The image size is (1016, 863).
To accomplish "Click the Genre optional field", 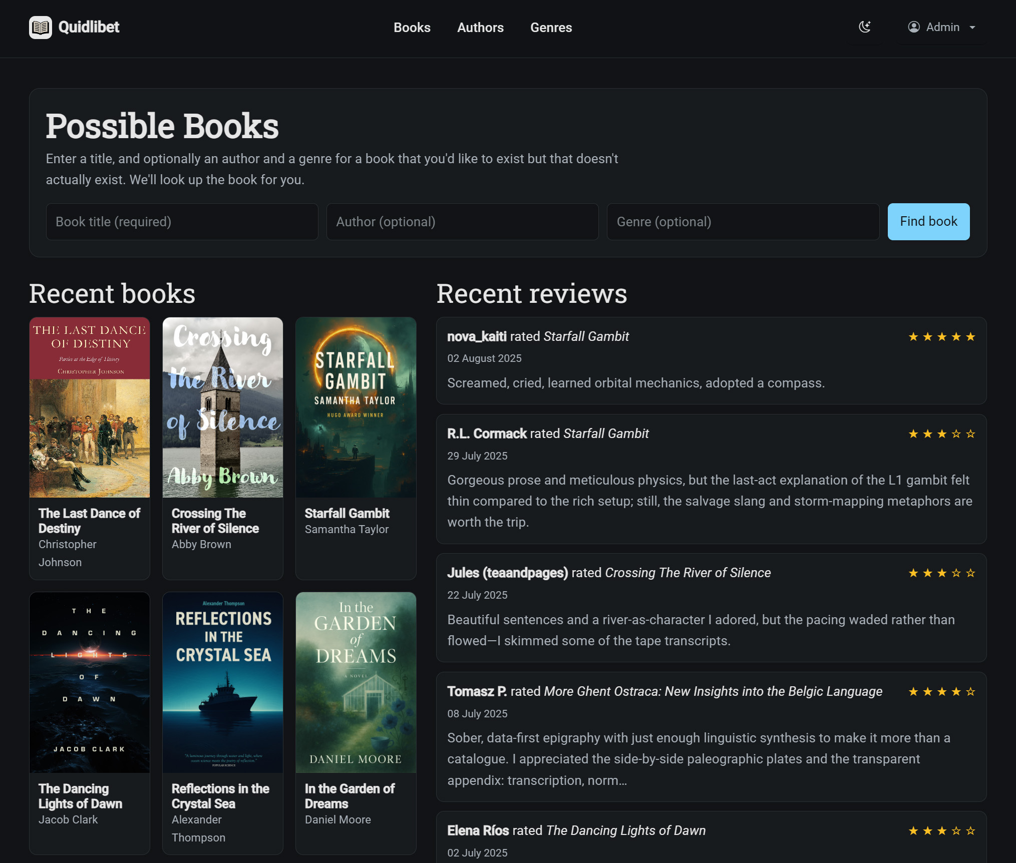I will point(743,222).
